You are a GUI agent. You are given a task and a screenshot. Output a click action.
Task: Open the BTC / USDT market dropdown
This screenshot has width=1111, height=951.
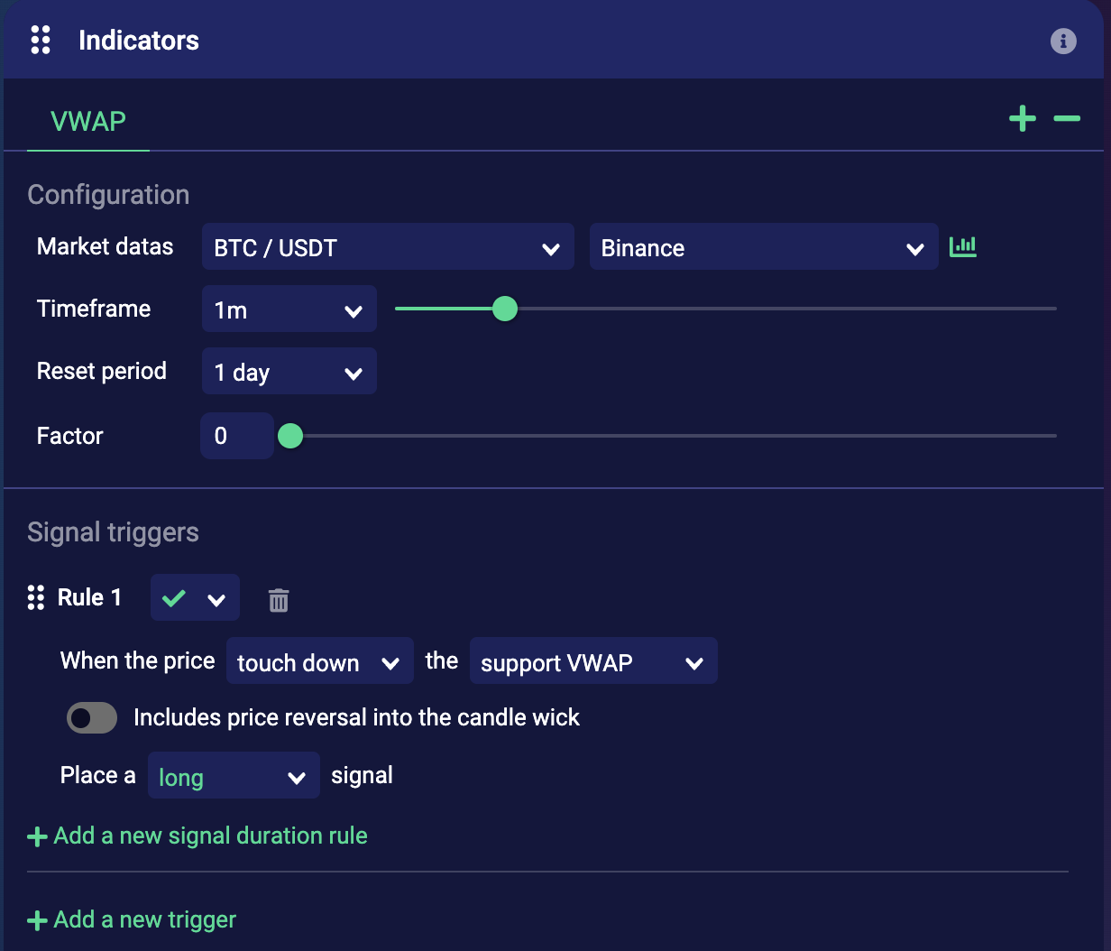[388, 248]
